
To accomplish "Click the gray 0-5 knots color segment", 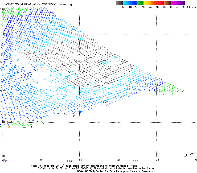I will tap(119, 3).
